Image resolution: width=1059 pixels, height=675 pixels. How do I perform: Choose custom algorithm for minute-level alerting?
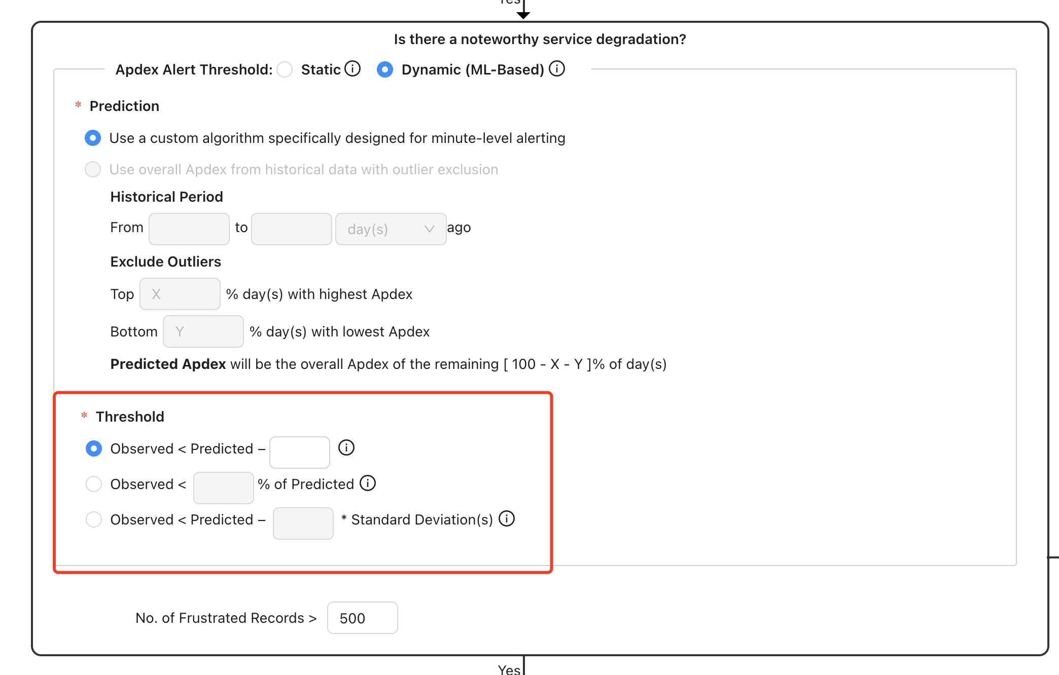point(93,138)
